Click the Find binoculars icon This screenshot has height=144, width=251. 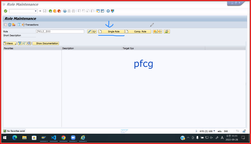(x=69, y=11)
